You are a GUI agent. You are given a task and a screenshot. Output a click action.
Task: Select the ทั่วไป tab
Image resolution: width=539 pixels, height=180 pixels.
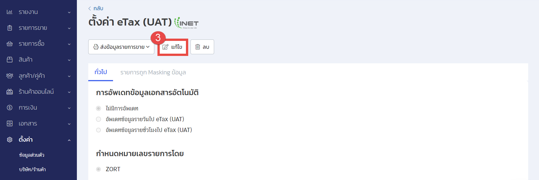(x=101, y=72)
